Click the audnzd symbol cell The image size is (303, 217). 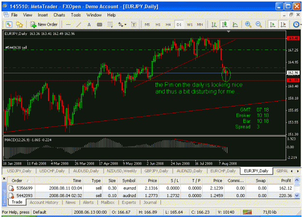coord(128,196)
